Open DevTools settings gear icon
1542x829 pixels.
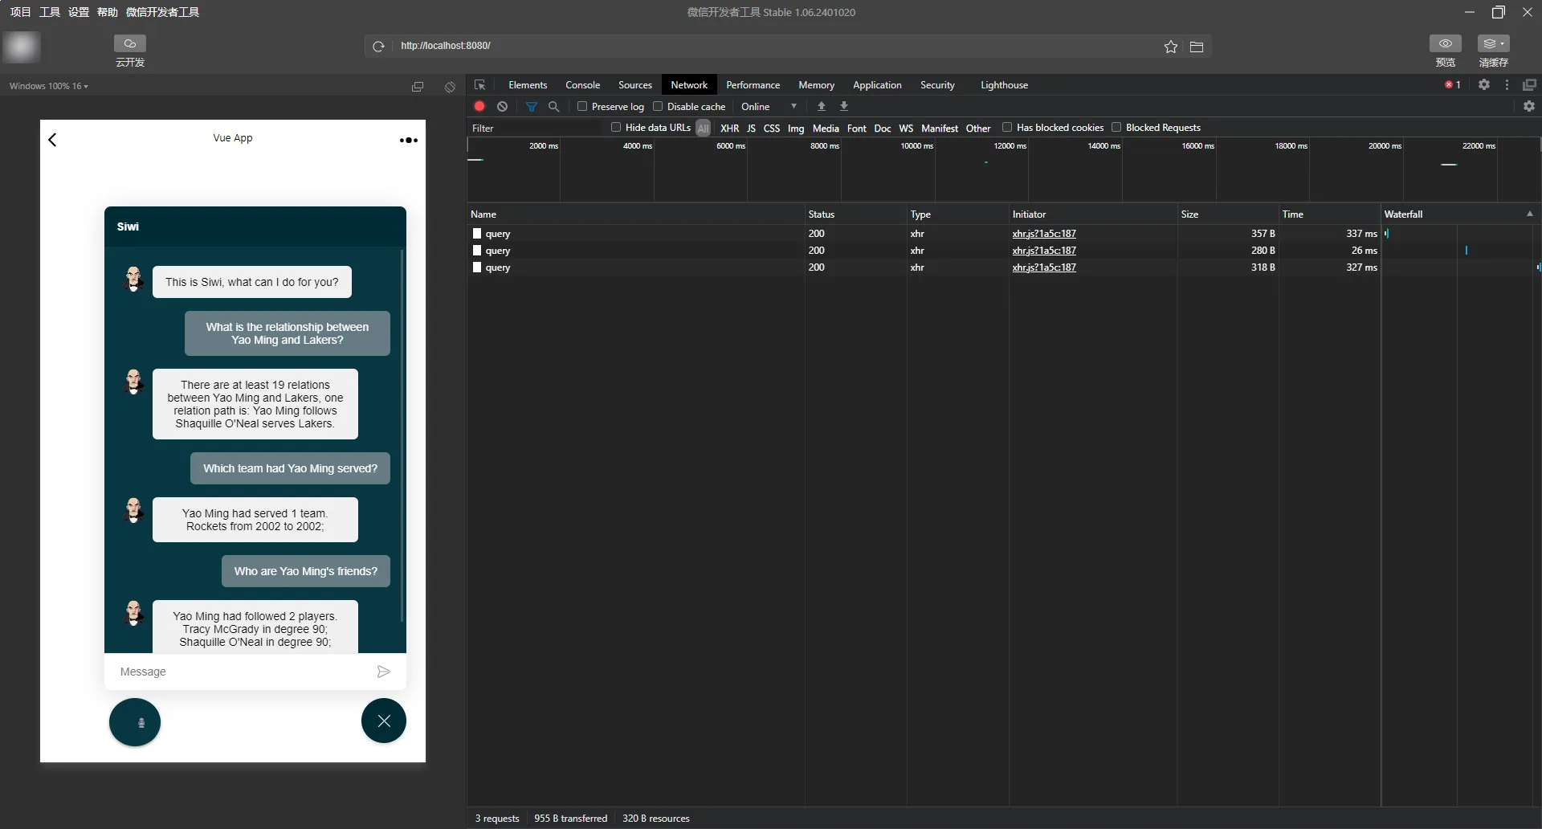tap(1484, 84)
